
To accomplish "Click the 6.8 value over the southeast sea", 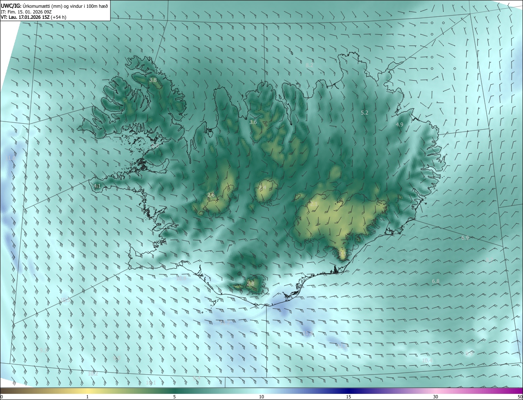I will [x=436, y=281].
